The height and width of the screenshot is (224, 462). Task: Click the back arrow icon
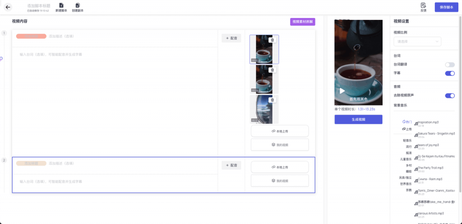click(8, 7)
